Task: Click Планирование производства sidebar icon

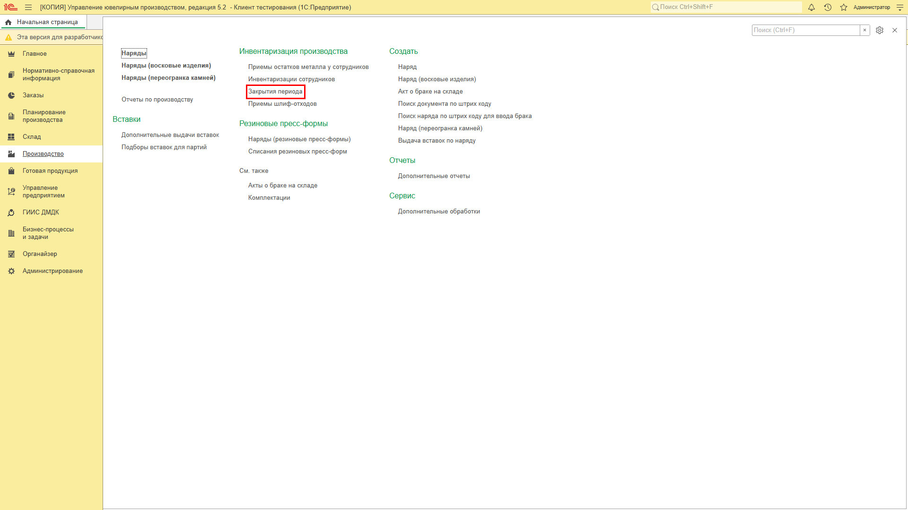Action: [x=11, y=116]
